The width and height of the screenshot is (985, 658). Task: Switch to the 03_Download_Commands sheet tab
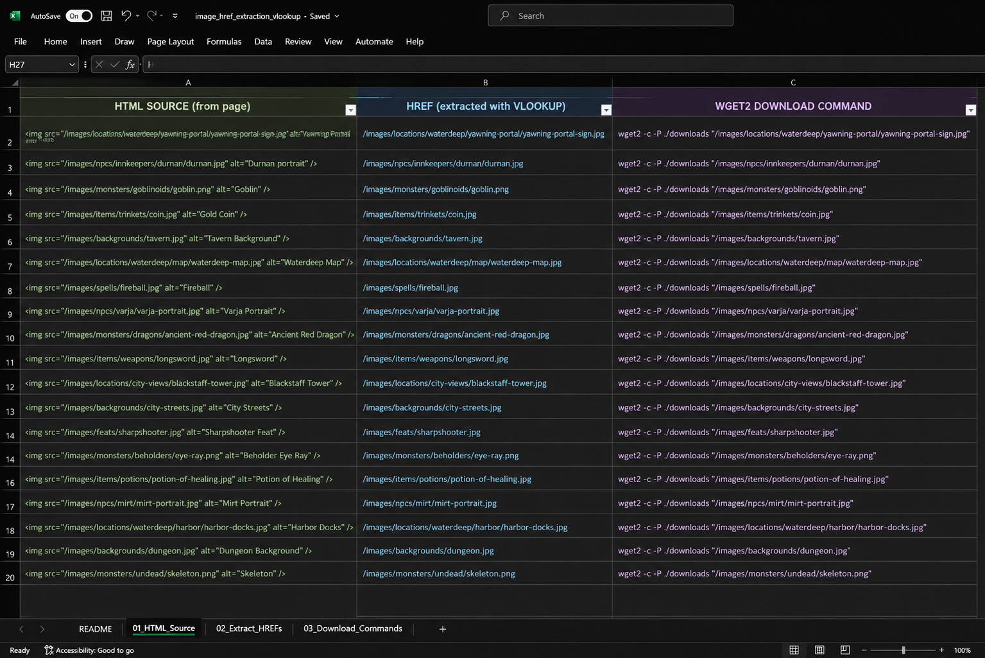353,628
